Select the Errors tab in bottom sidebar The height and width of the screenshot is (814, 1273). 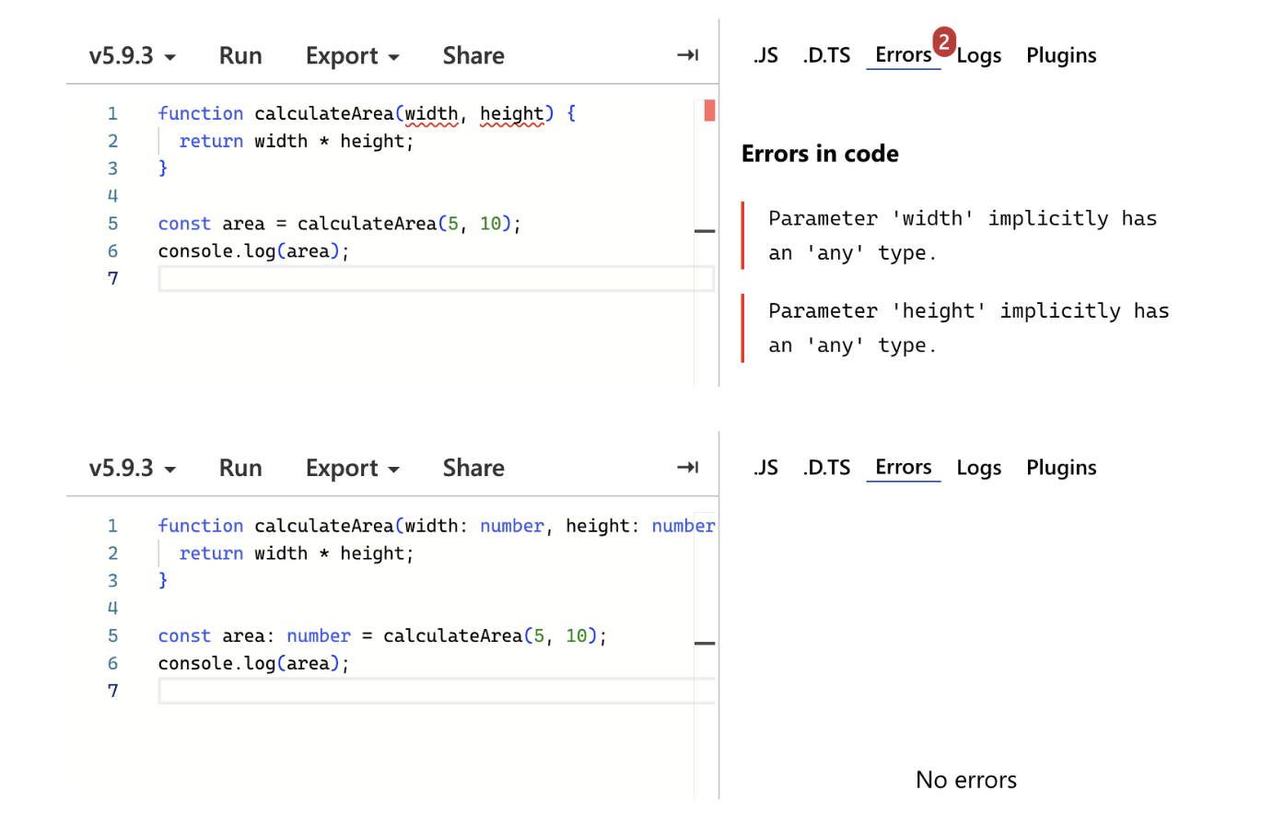pos(903,468)
